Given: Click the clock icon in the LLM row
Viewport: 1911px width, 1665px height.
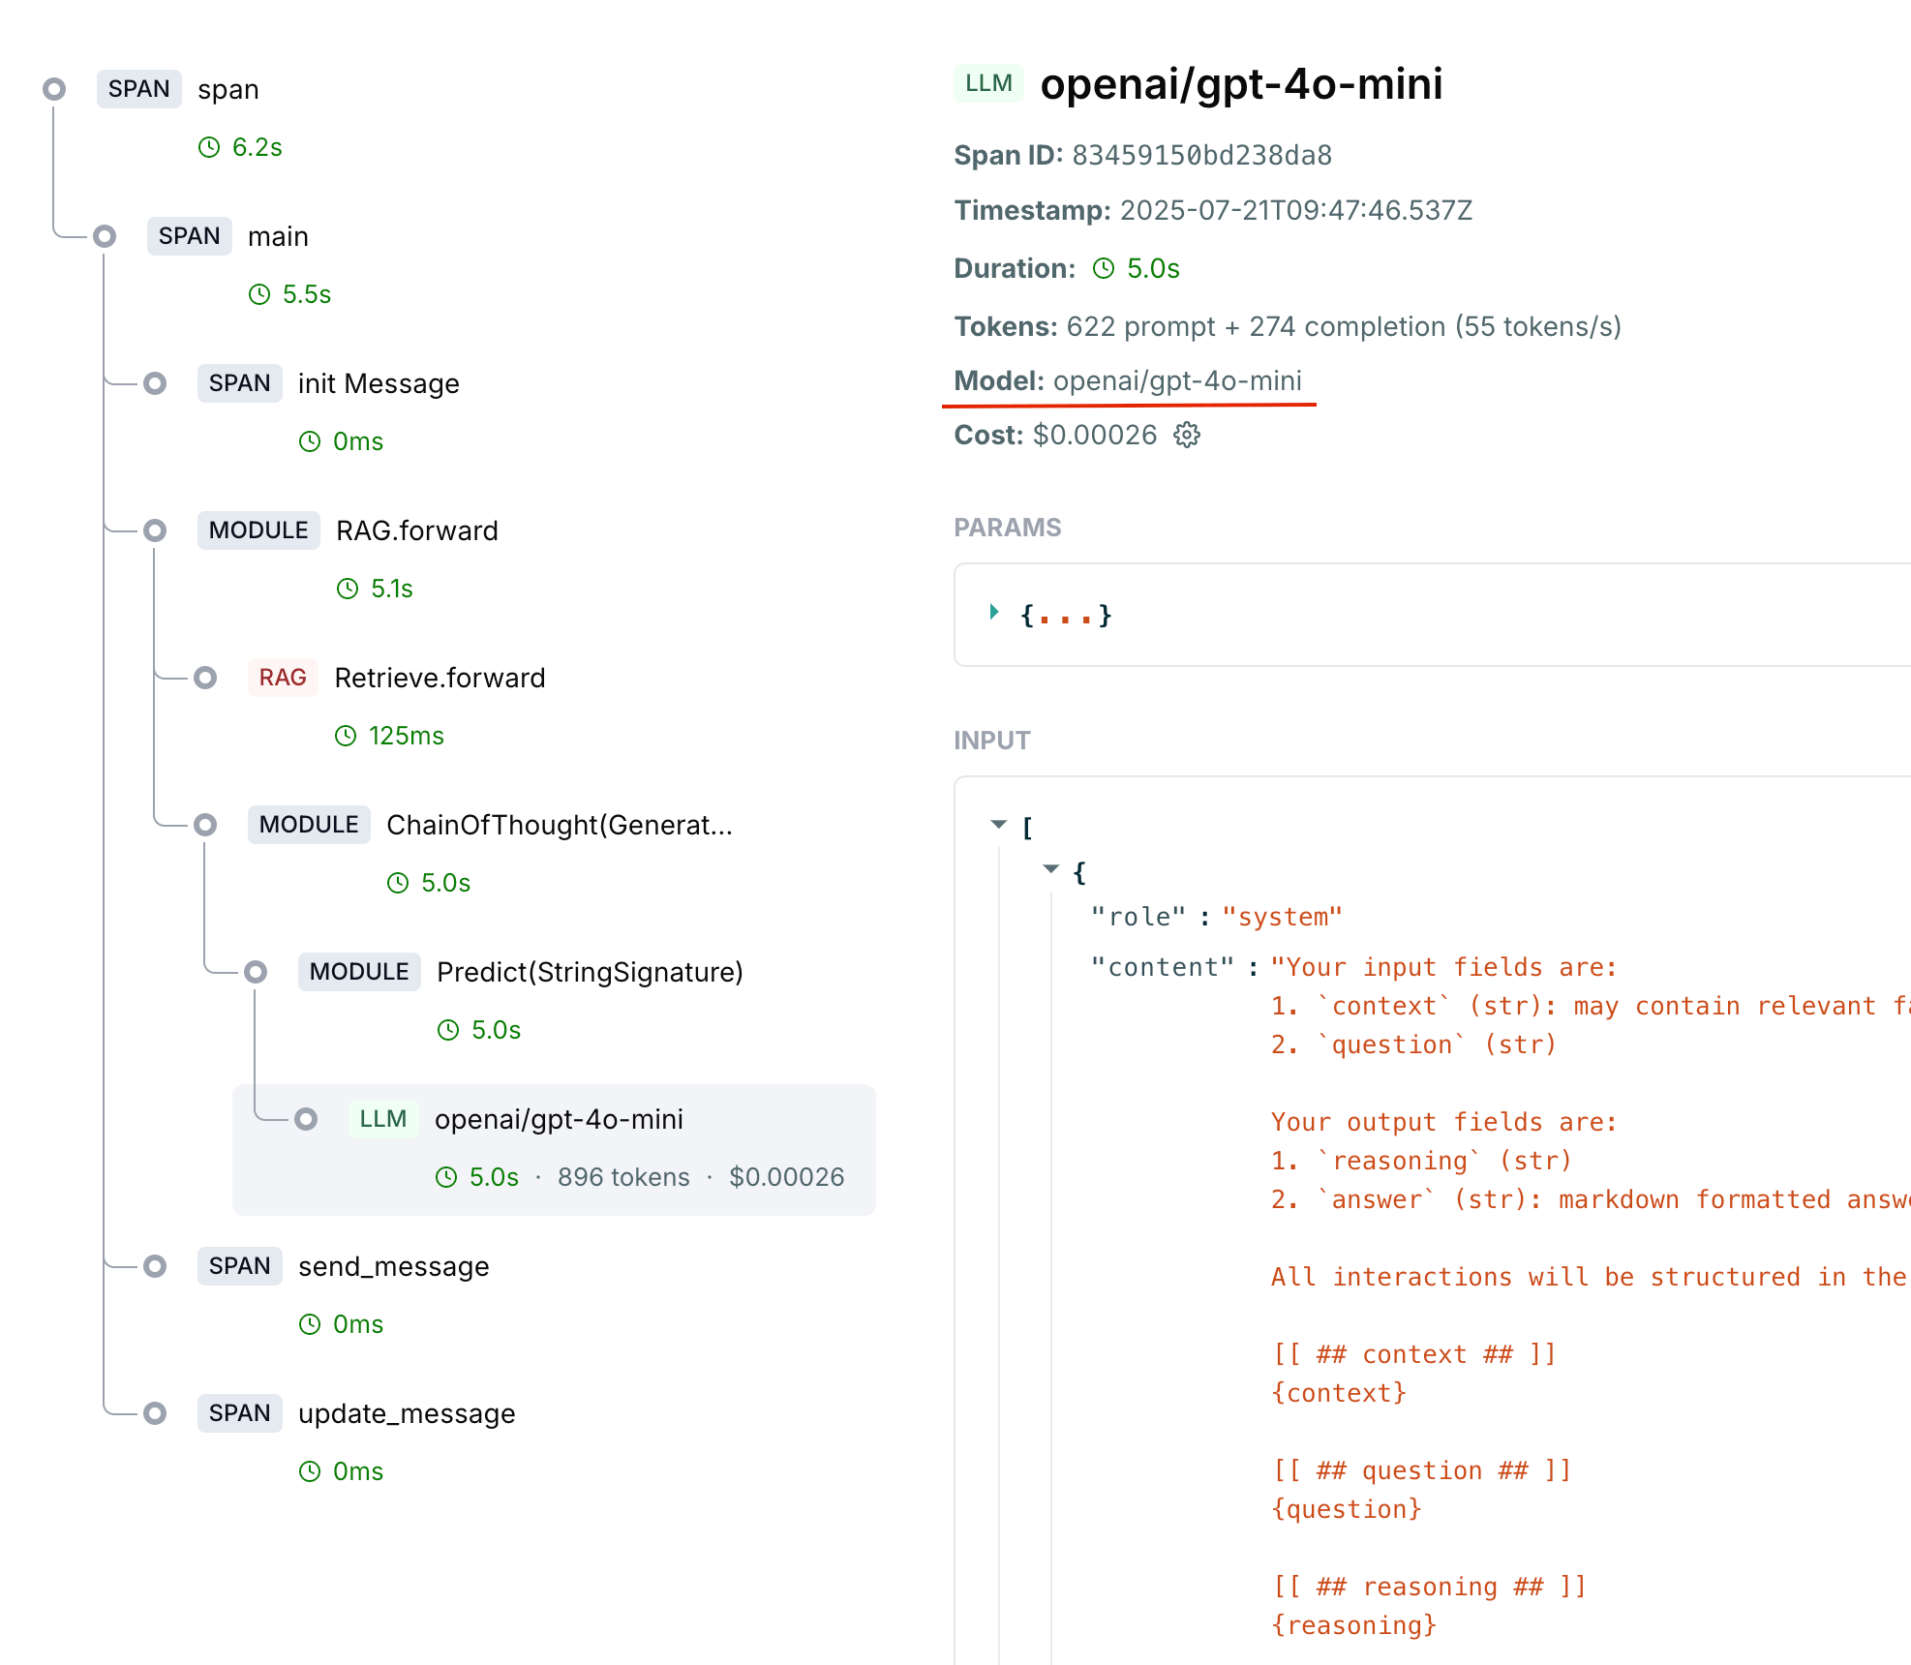Looking at the screenshot, I should point(446,1177).
